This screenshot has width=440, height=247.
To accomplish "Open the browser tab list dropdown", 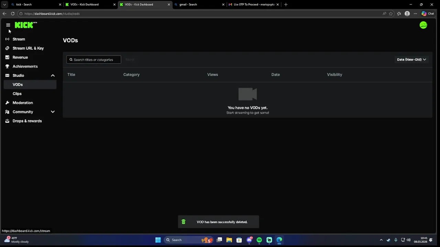I will (4, 4).
